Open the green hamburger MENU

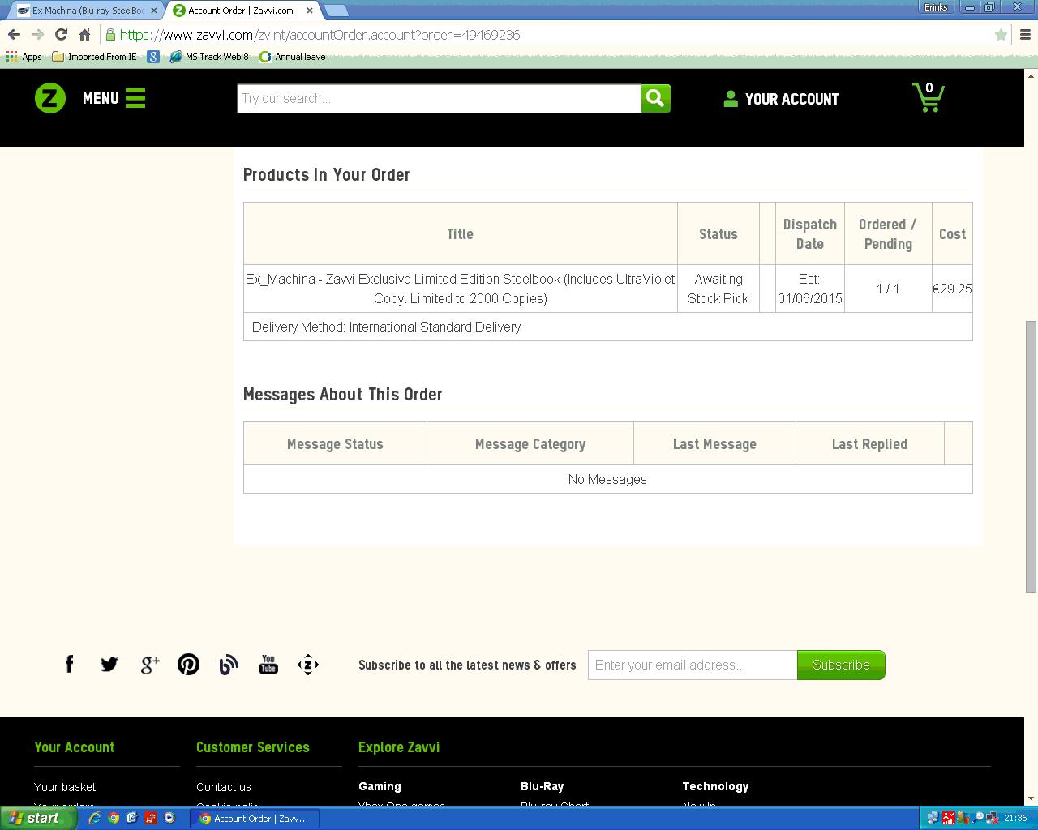pyautogui.click(x=114, y=98)
